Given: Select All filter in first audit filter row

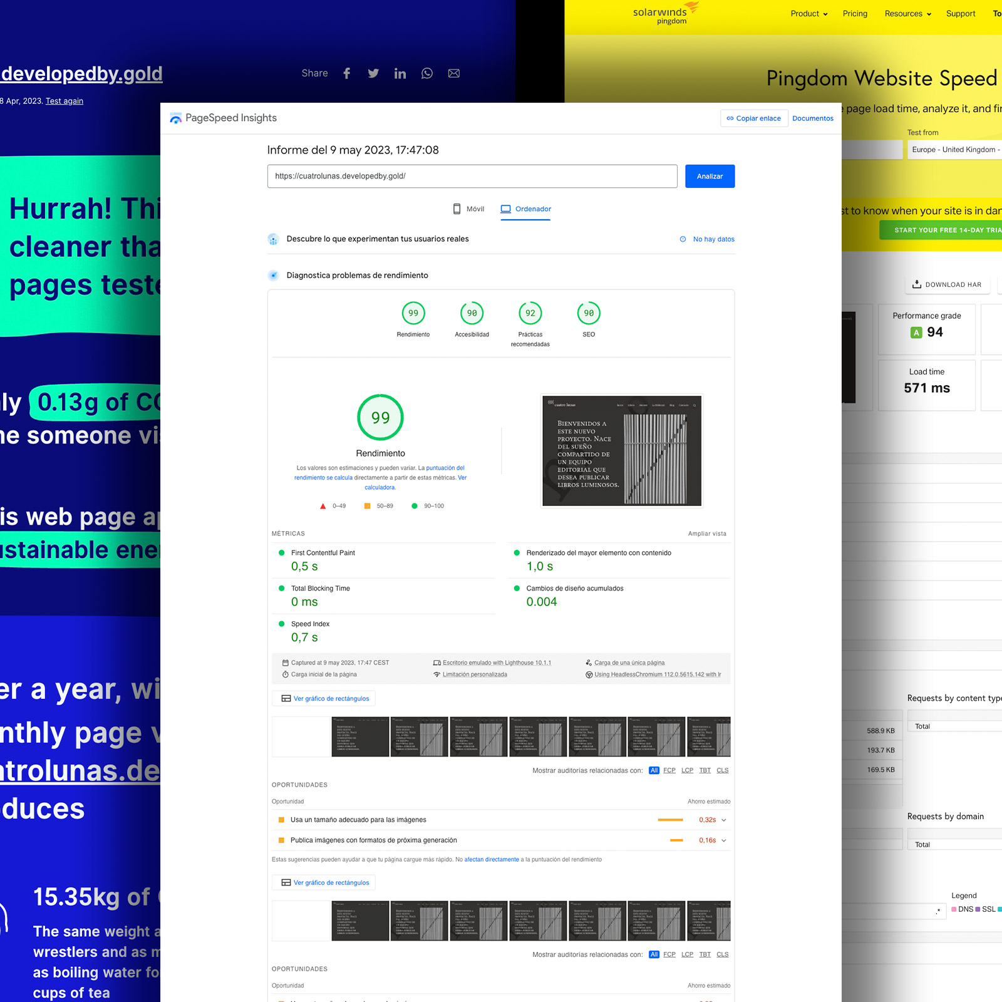Looking at the screenshot, I should point(654,770).
